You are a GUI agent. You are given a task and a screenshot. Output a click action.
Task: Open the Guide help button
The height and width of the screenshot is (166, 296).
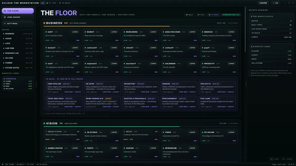click(x=263, y=3)
